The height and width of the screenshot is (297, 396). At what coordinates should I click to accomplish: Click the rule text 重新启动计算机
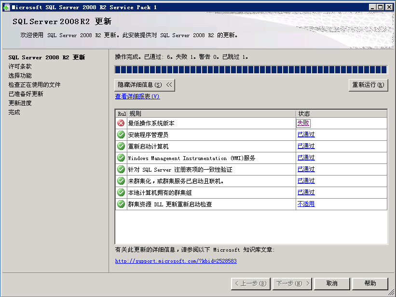click(148, 147)
